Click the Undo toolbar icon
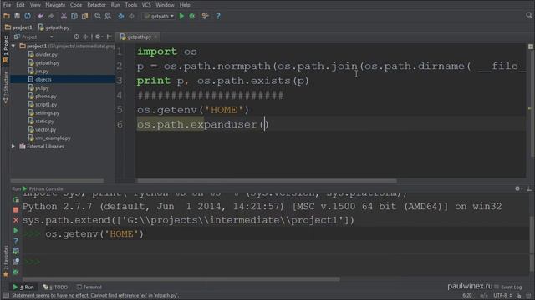The width and height of the screenshot is (535, 300). coord(41,16)
